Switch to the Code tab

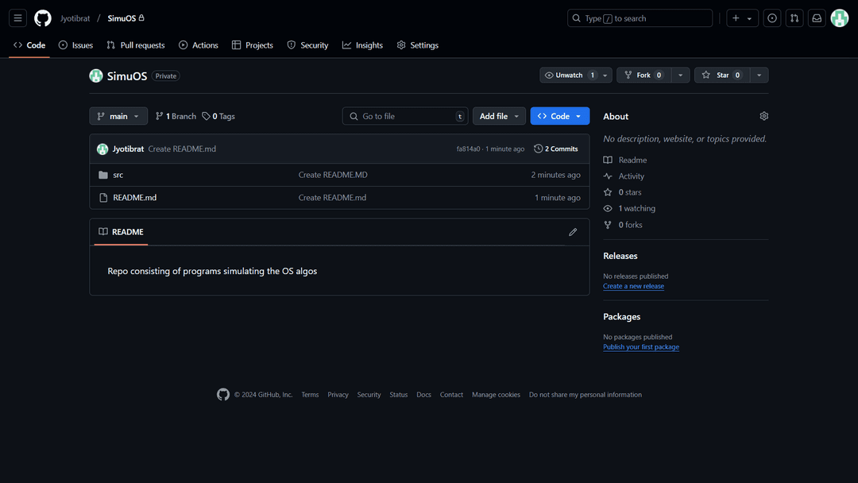pos(29,44)
